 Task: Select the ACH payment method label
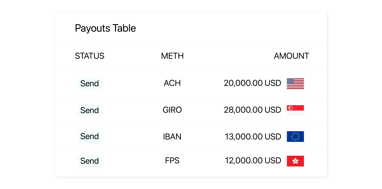tap(172, 83)
